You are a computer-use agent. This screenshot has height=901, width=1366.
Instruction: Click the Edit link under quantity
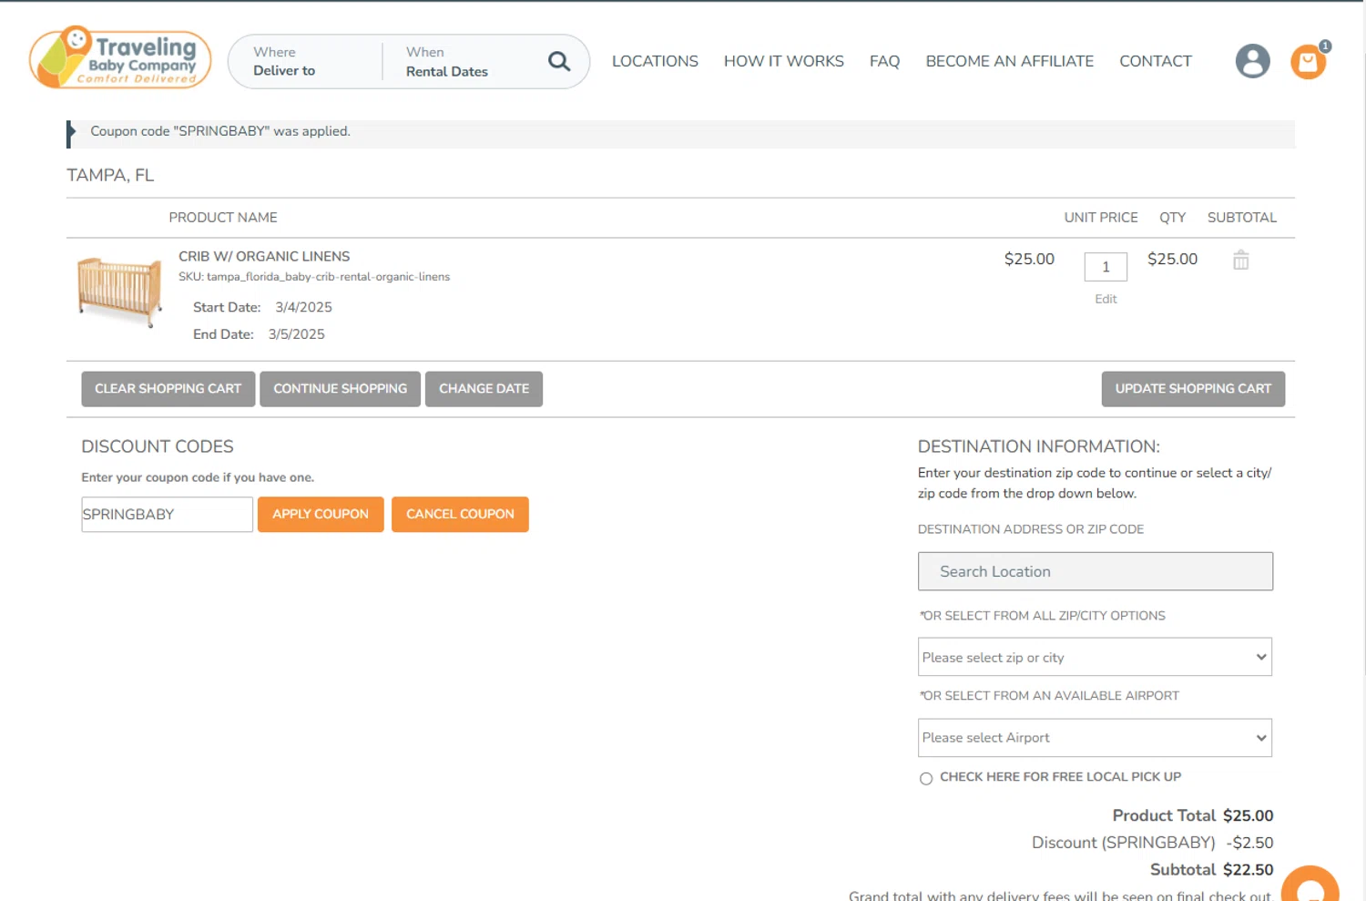point(1106,299)
